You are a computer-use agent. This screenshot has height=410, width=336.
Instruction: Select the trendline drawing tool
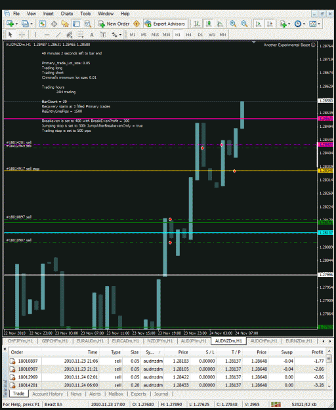click(58, 35)
